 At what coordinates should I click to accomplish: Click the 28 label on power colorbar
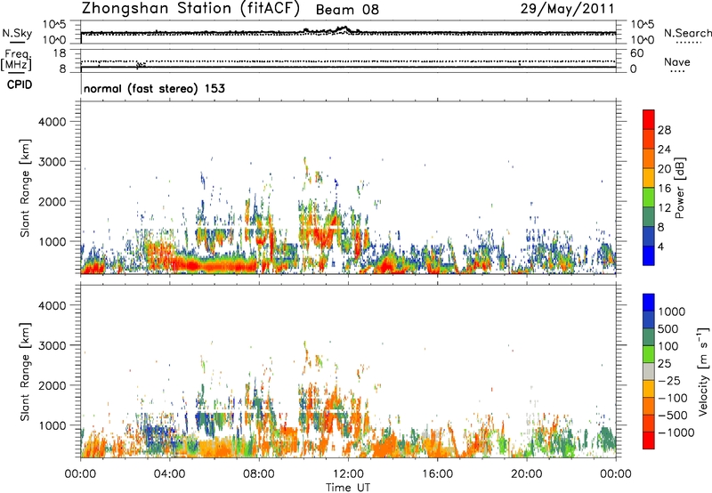[x=664, y=130]
